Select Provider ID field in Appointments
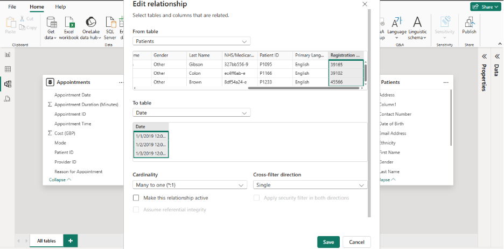 pyautogui.click(x=65, y=162)
